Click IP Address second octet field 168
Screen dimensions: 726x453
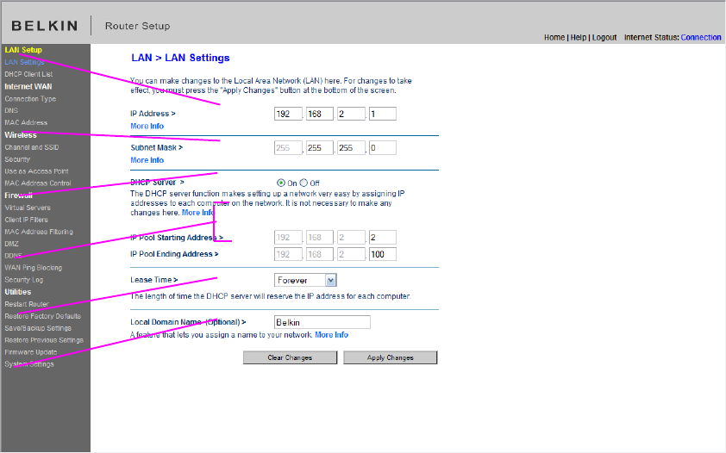pyautogui.click(x=320, y=114)
